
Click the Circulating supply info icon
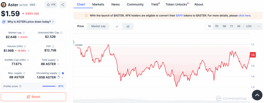pos(59,73)
